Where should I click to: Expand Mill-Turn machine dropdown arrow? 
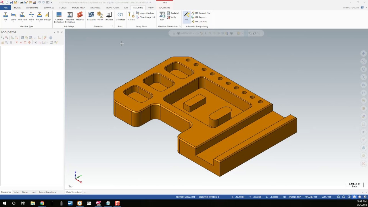pos(22,22)
